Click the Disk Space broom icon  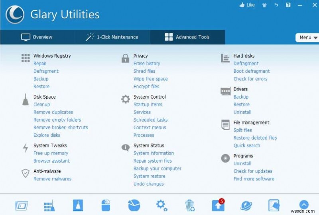[x=26, y=100]
